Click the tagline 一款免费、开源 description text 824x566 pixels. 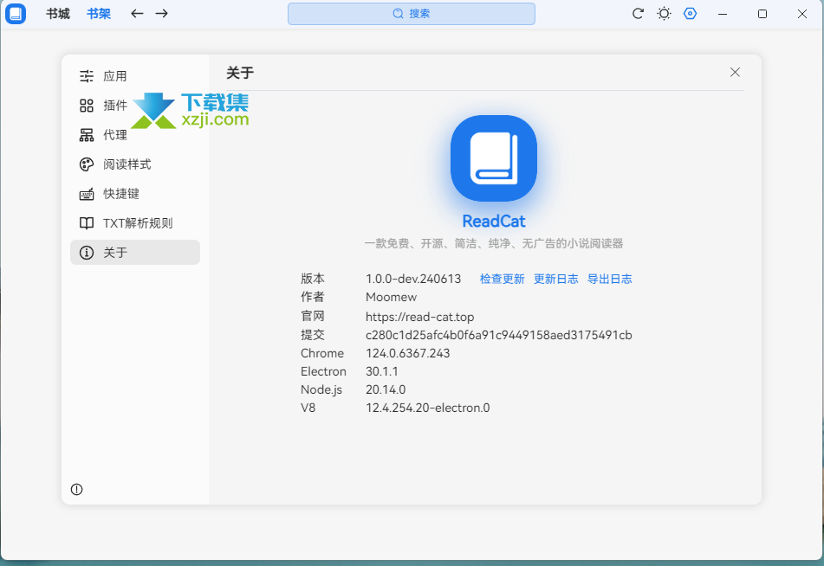[x=494, y=243]
